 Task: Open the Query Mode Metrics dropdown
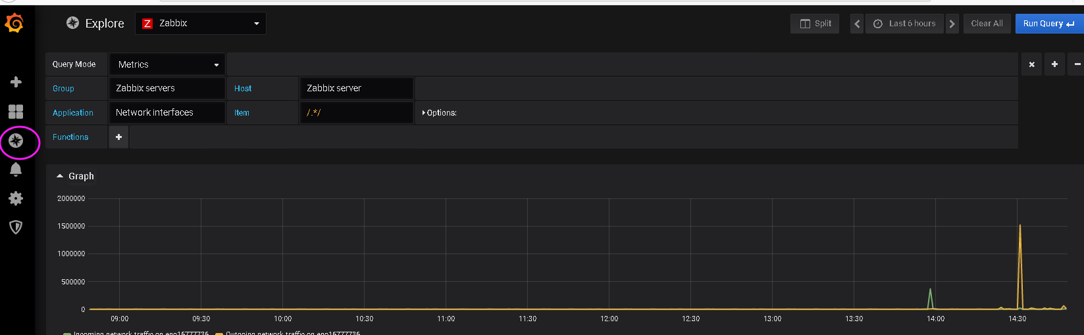coord(167,64)
